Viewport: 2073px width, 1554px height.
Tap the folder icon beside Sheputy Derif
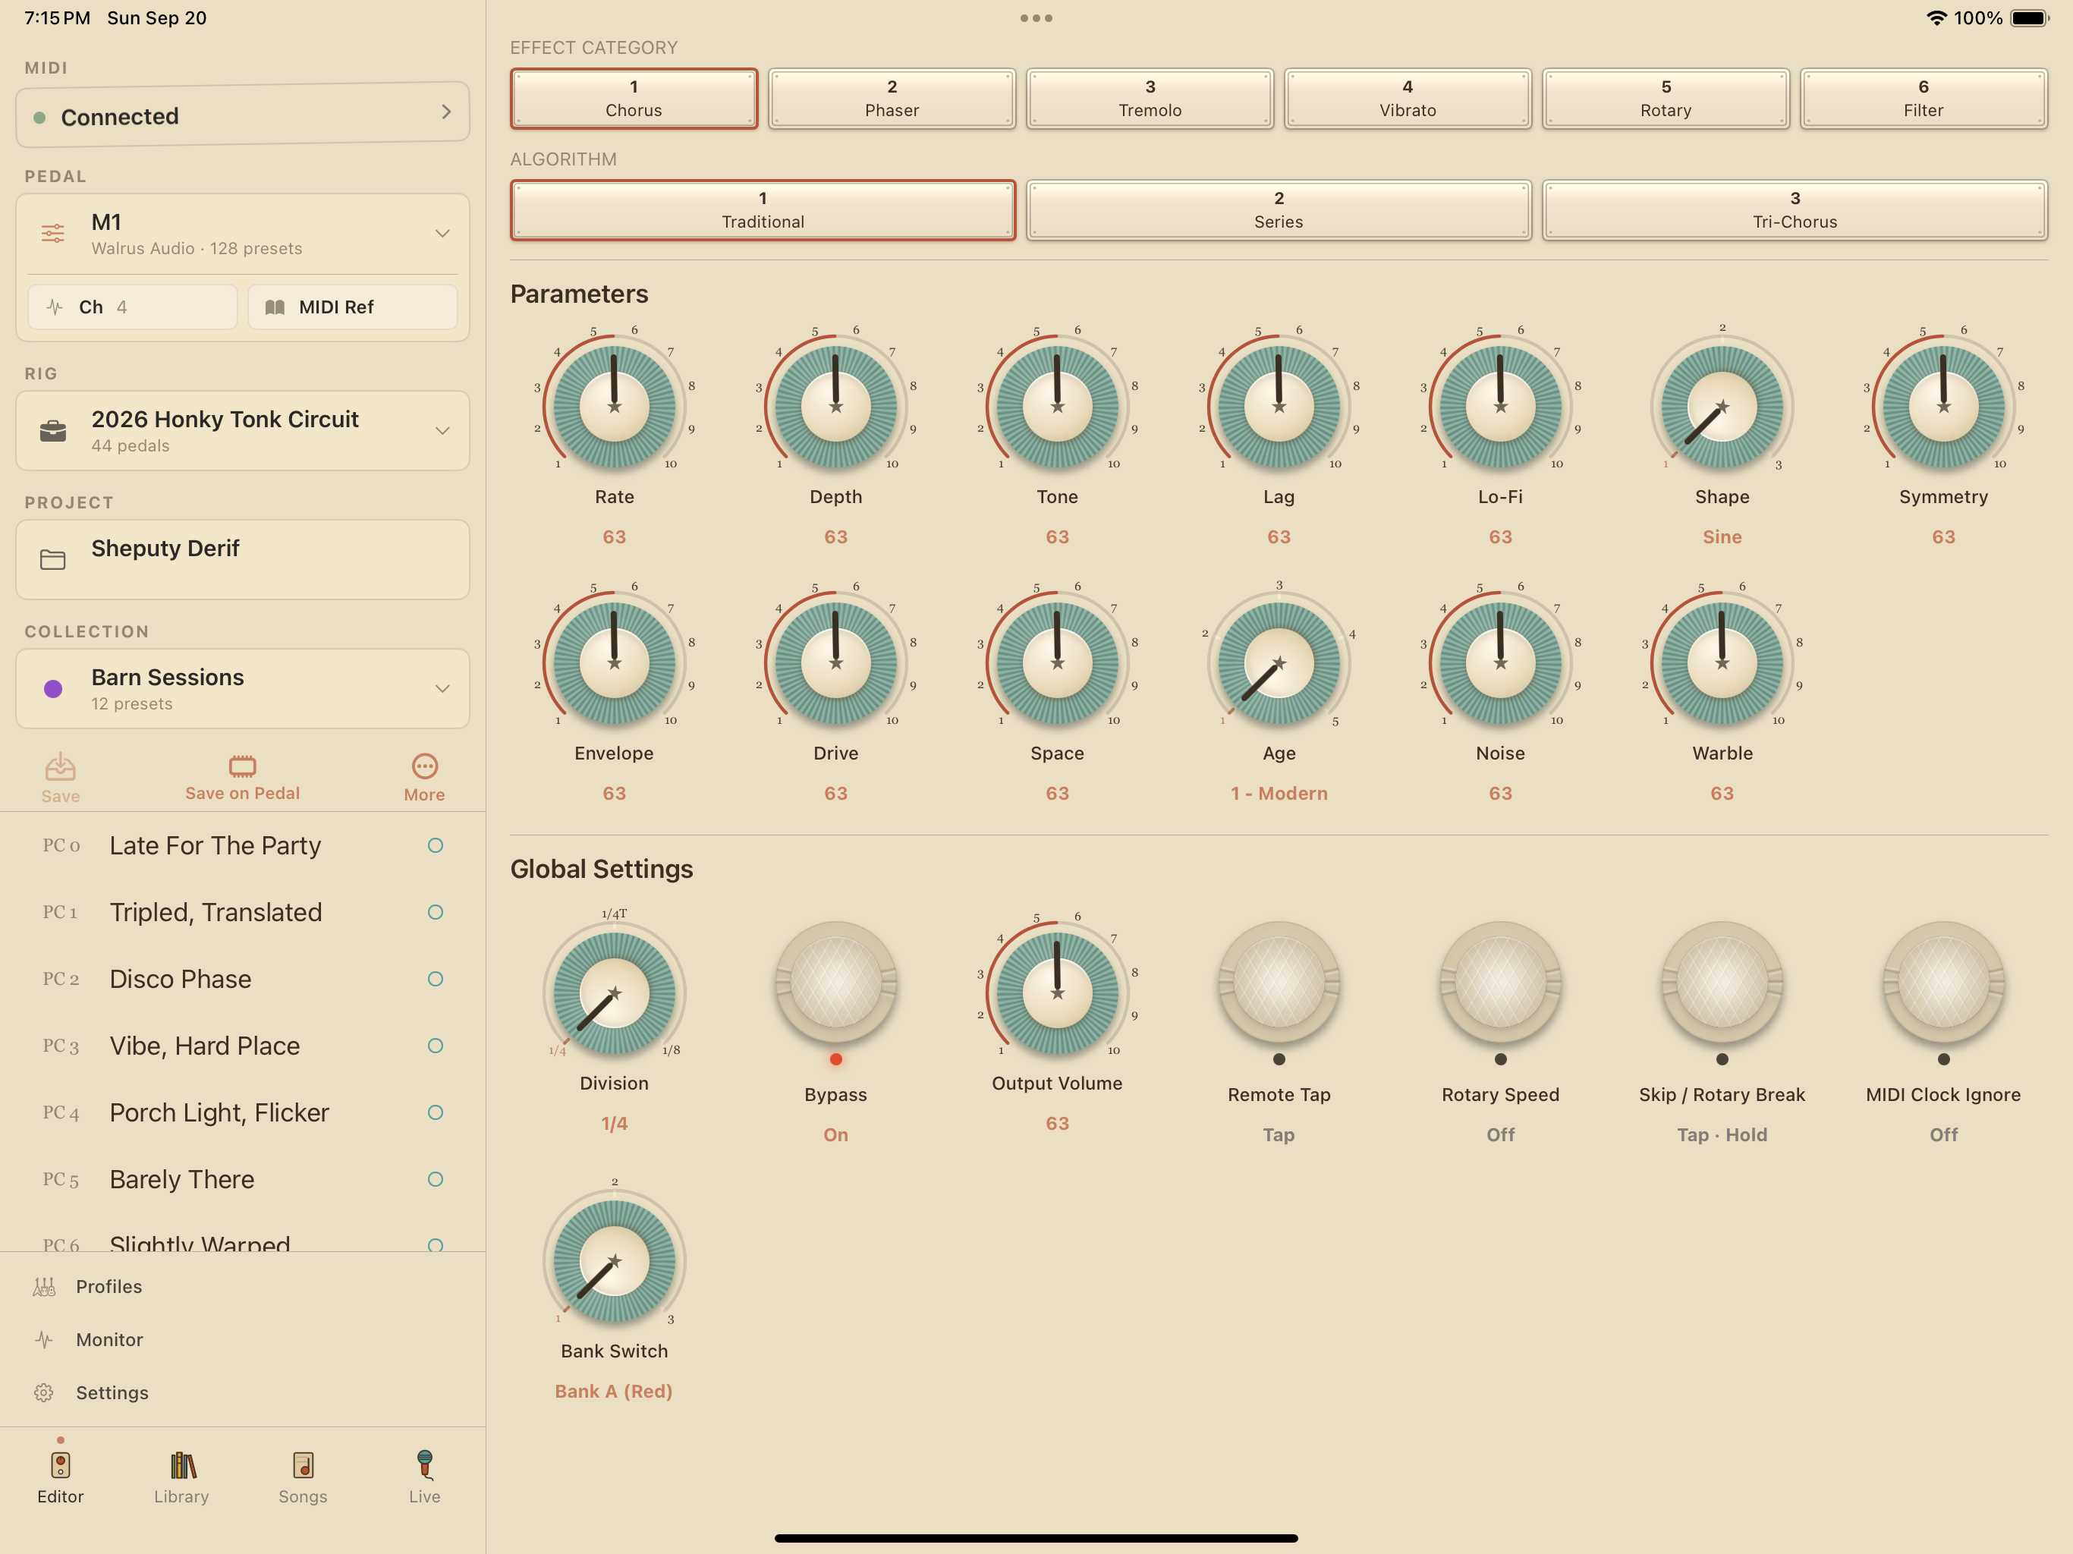coord(53,559)
